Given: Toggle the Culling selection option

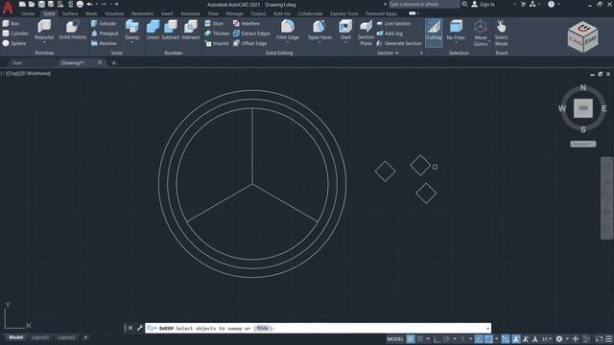Looking at the screenshot, I should [434, 32].
